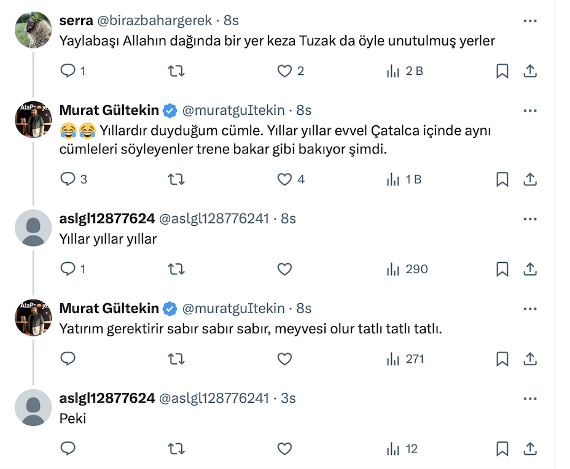The image size is (570, 469).
Task: Open more menu on Murat's Çatalca tweet
Action: click(x=529, y=111)
